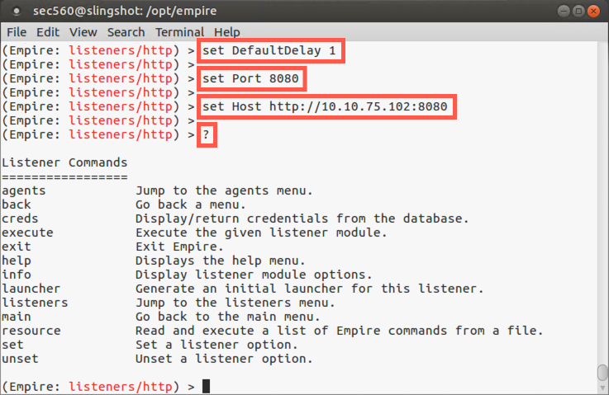Click the 'info' command row

187,275
